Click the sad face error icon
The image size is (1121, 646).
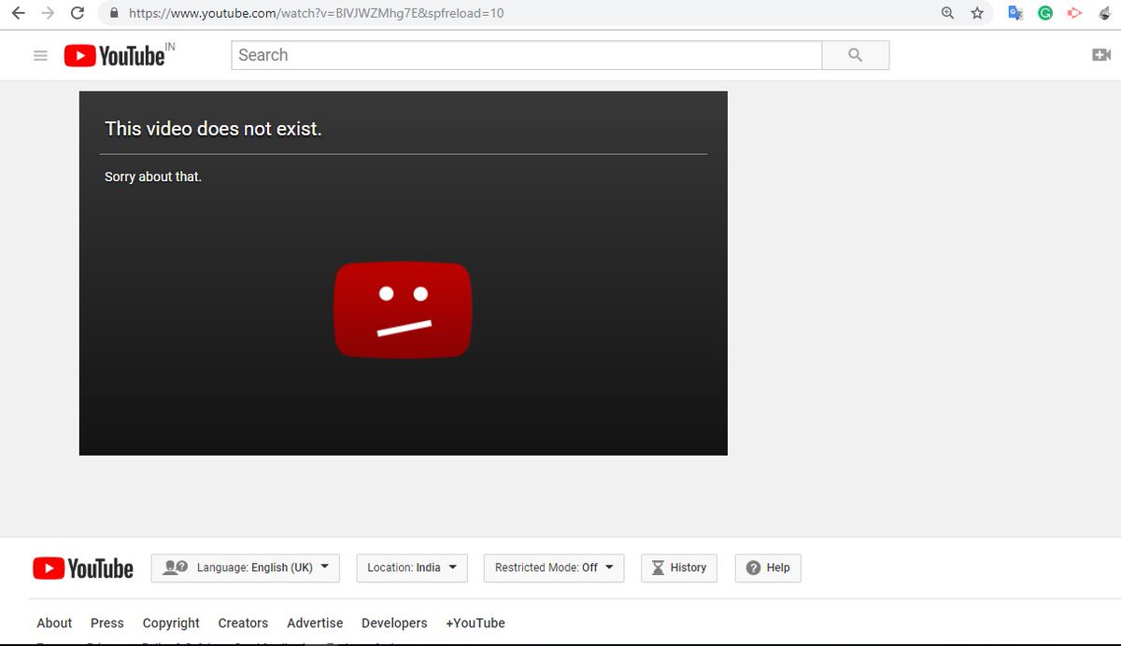click(x=403, y=310)
